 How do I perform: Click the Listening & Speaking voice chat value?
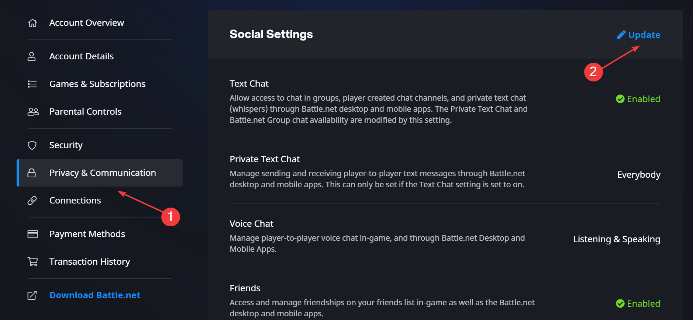pyautogui.click(x=617, y=239)
